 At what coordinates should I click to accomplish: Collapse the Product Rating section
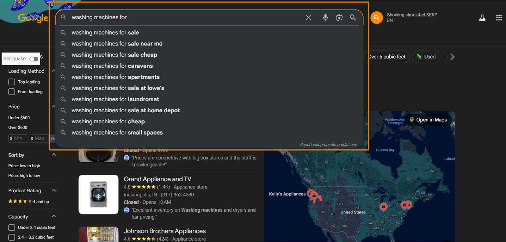54,190
